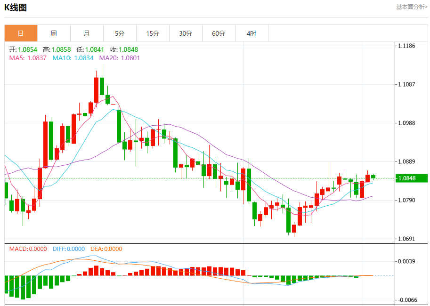Switch to the 月 monthly tab
Image resolution: width=430 pixels, height=306 pixels.
click(87, 33)
